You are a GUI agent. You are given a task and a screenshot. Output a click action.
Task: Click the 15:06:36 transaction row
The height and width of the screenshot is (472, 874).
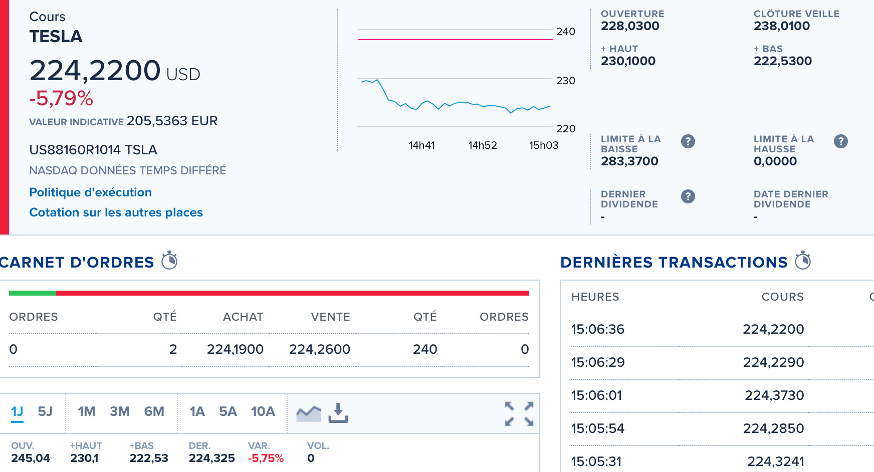722,329
